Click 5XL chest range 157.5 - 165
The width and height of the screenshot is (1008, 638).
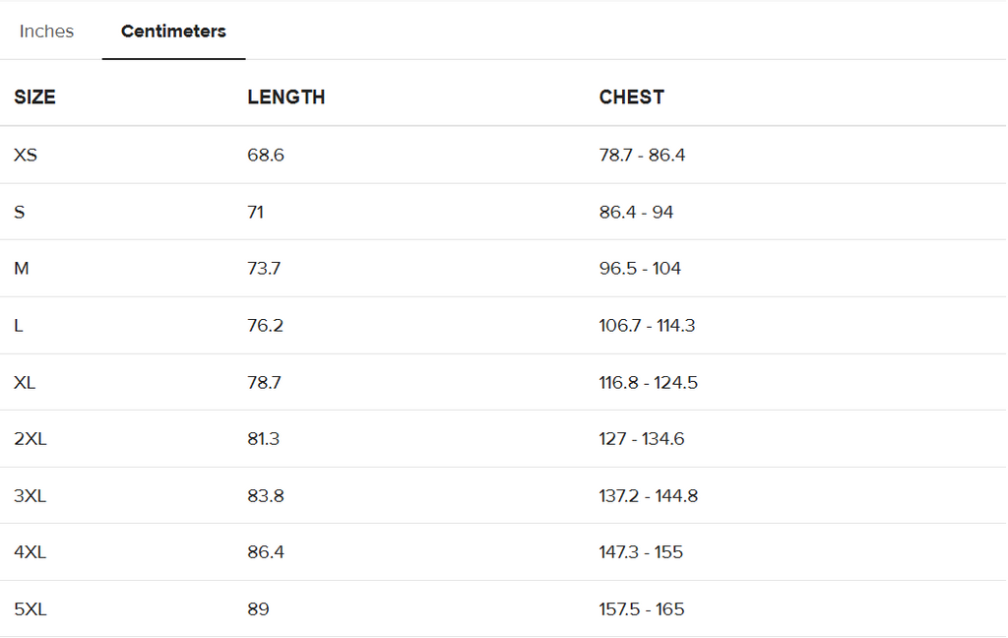pyautogui.click(x=642, y=609)
